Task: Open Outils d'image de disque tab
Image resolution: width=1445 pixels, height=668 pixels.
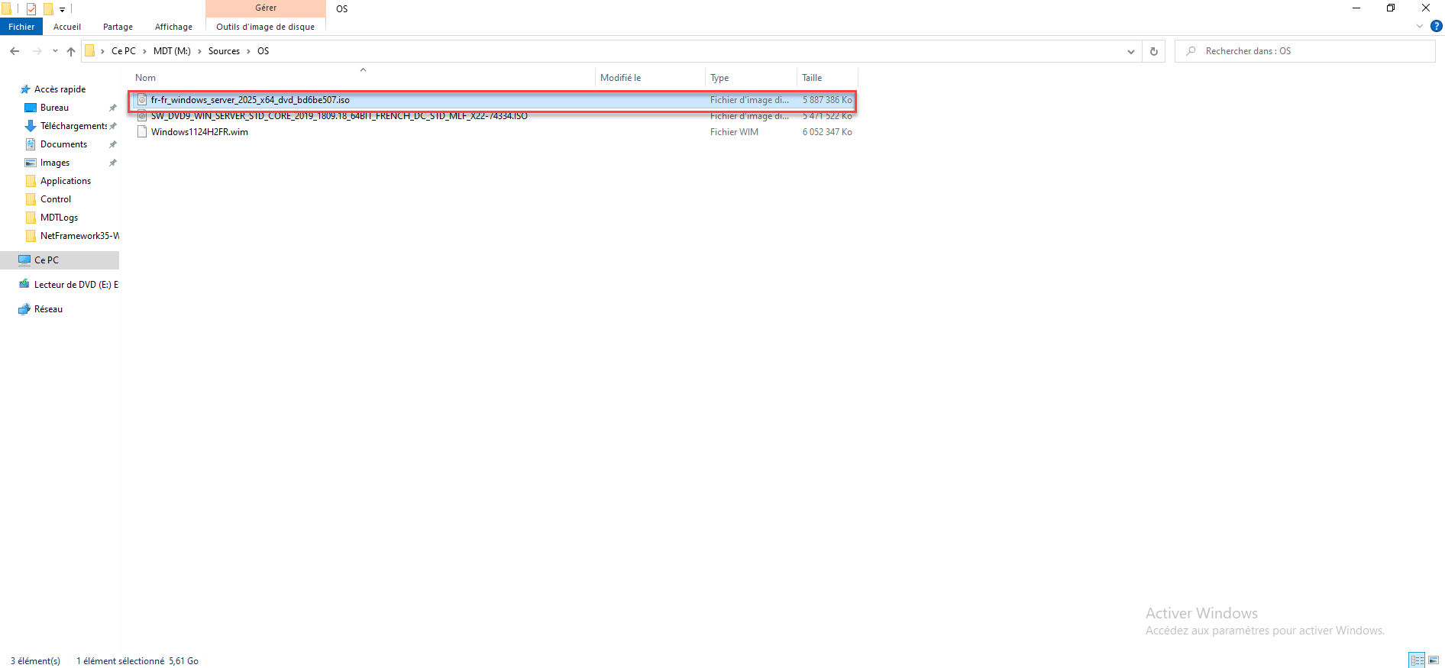Action: 265,27
